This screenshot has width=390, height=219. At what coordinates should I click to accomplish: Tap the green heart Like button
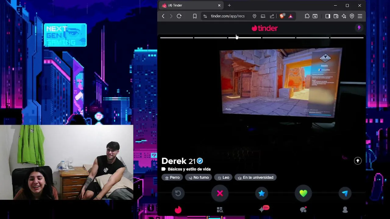pyautogui.click(x=303, y=193)
